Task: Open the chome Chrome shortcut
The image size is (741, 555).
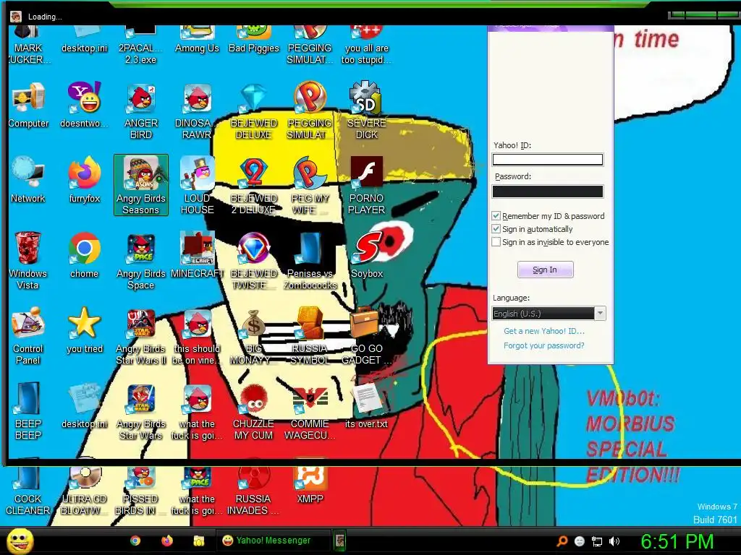Action: coord(84,255)
